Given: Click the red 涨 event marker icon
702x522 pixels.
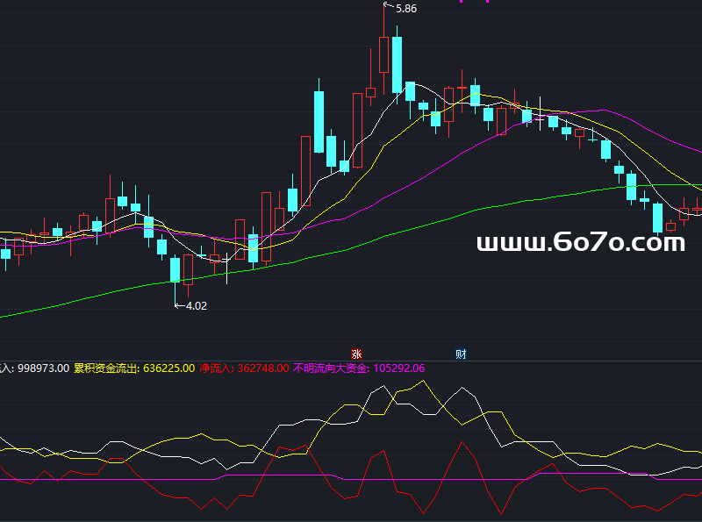Looking at the screenshot, I should tap(356, 354).
